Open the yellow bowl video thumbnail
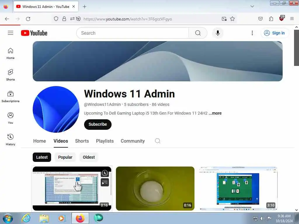Image resolution: width=299 pixels, height=224 pixels. (155, 189)
